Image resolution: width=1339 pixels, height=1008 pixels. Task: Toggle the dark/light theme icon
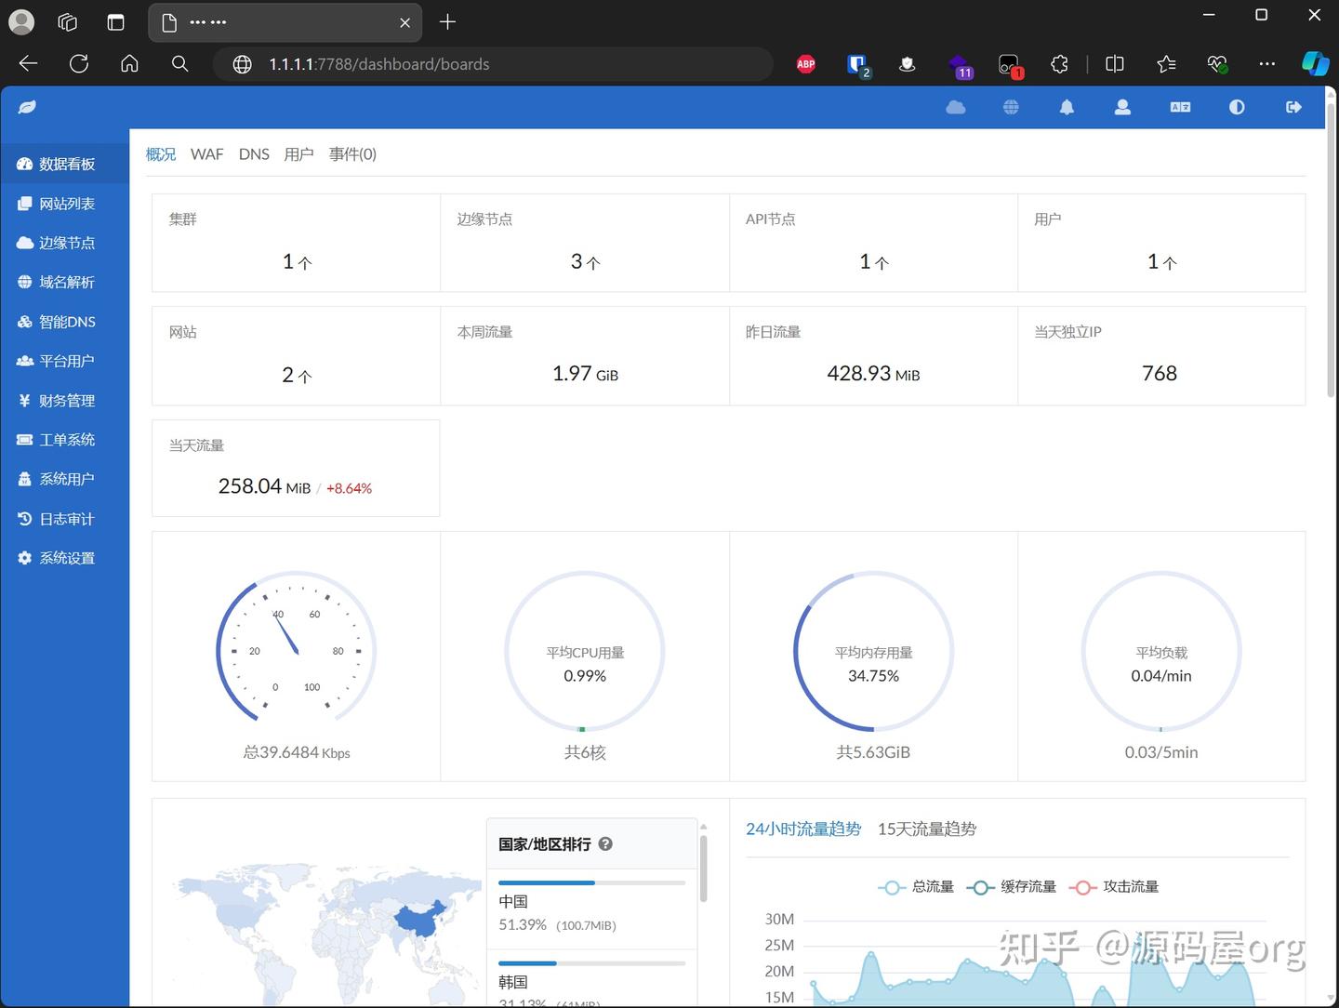(x=1237, y=108)
